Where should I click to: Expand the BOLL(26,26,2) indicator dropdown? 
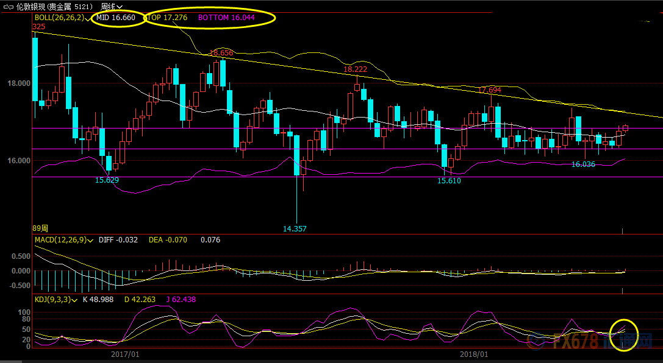click(89, 18)
